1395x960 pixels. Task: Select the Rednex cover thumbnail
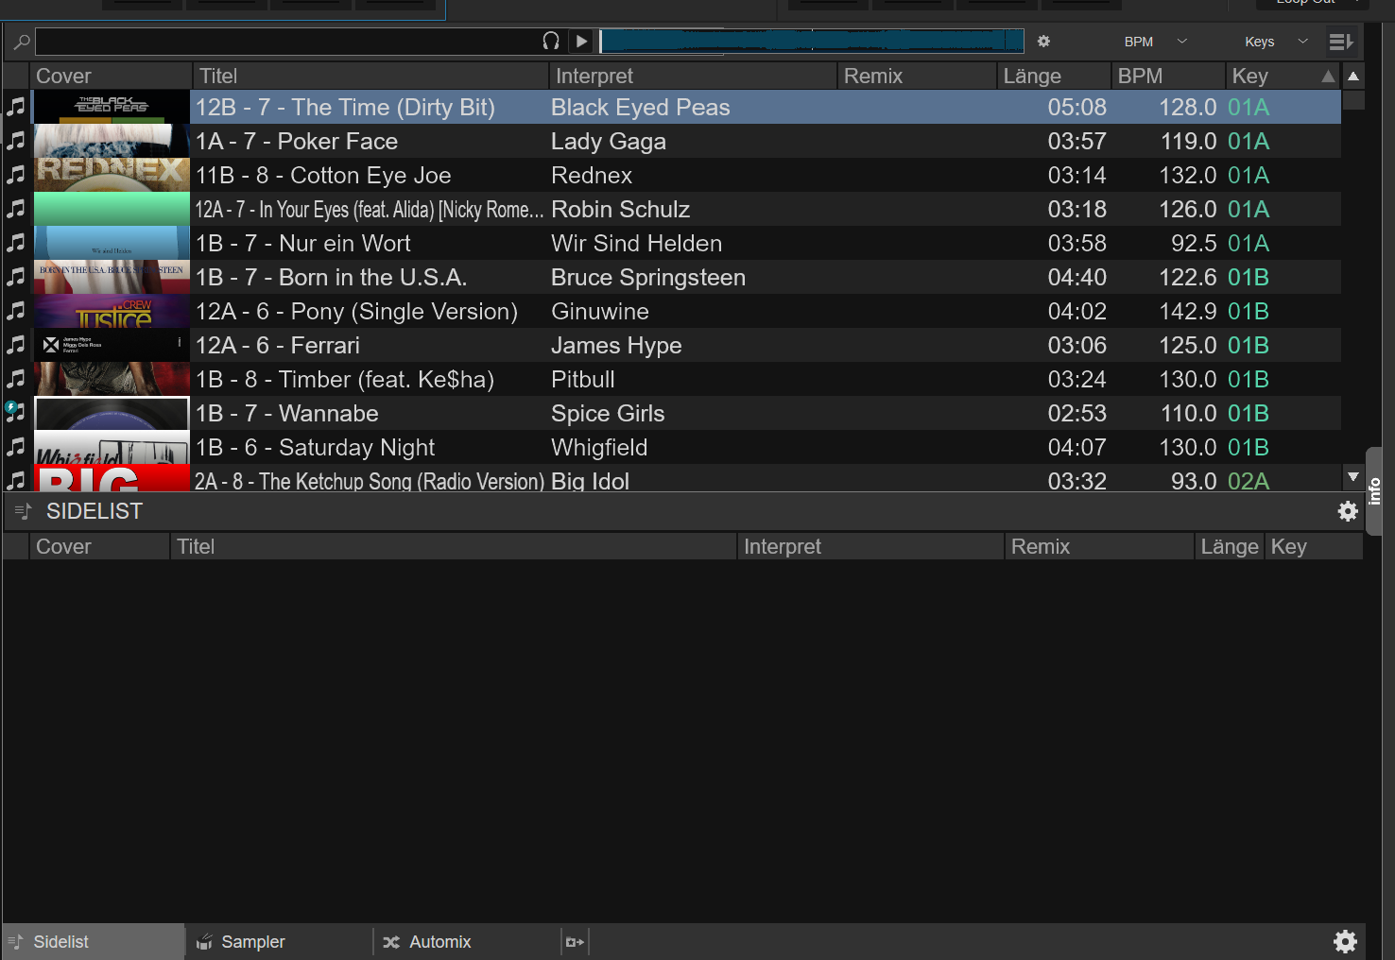click(x=112, y=175)
